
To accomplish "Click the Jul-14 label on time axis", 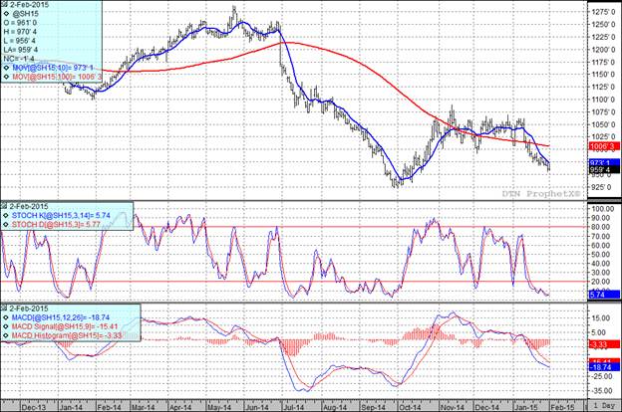I will [x=293, y=407].
